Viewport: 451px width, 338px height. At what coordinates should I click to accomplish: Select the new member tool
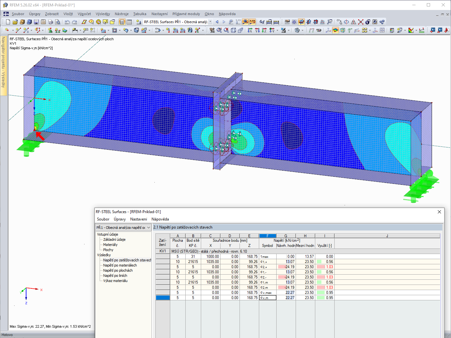point(26,30)
